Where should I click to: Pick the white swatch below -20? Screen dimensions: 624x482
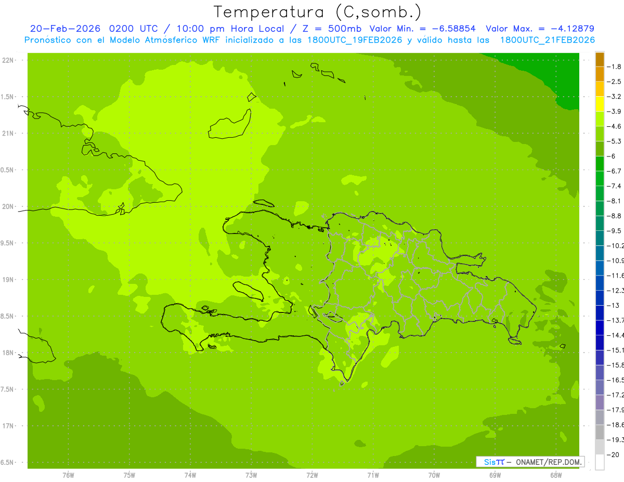[x=600, y=462]
